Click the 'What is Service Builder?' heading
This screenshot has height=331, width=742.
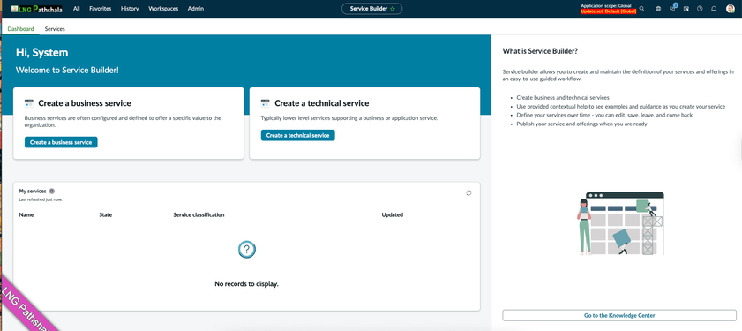click(x=540, y=51)
